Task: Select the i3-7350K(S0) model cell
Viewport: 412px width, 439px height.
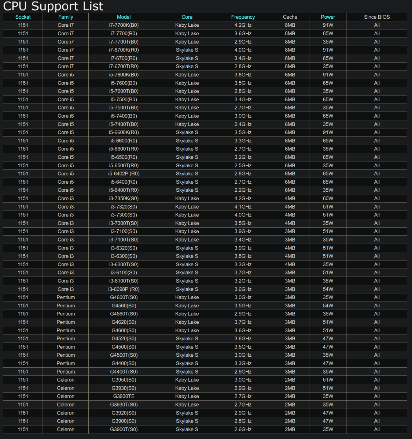Action: [124, 198]
